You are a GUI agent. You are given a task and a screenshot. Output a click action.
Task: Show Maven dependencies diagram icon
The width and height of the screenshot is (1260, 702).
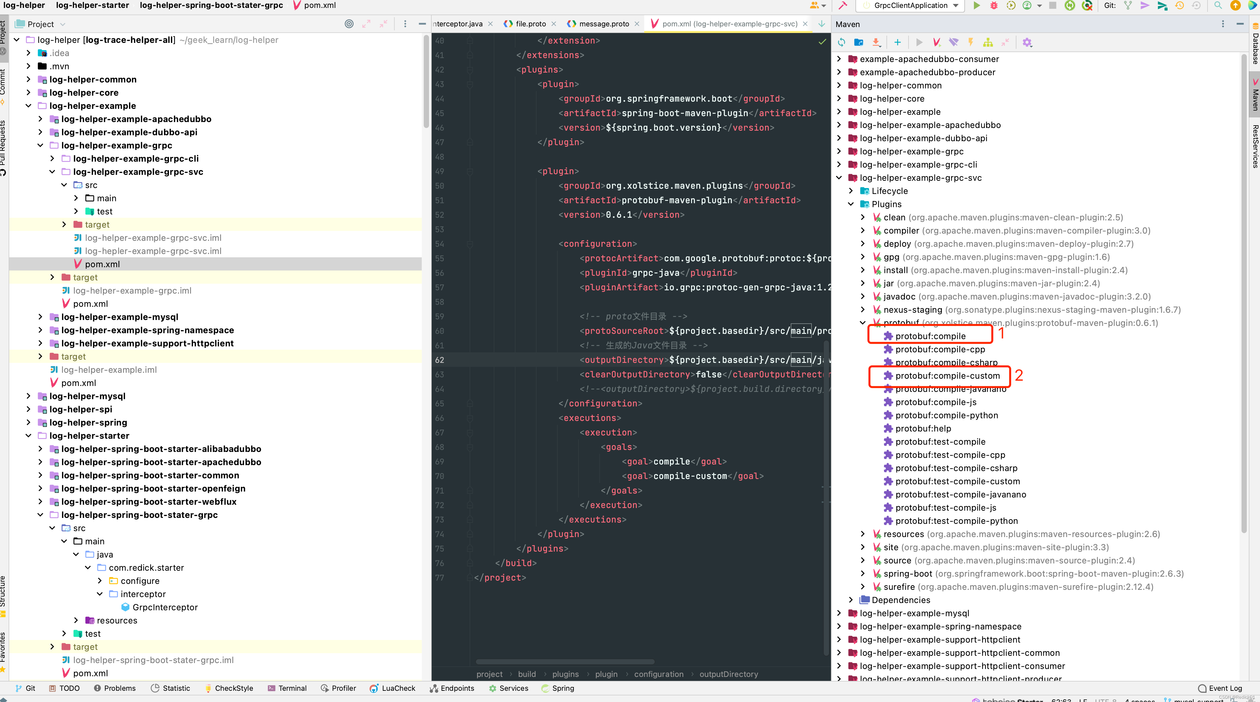[988, 43]
